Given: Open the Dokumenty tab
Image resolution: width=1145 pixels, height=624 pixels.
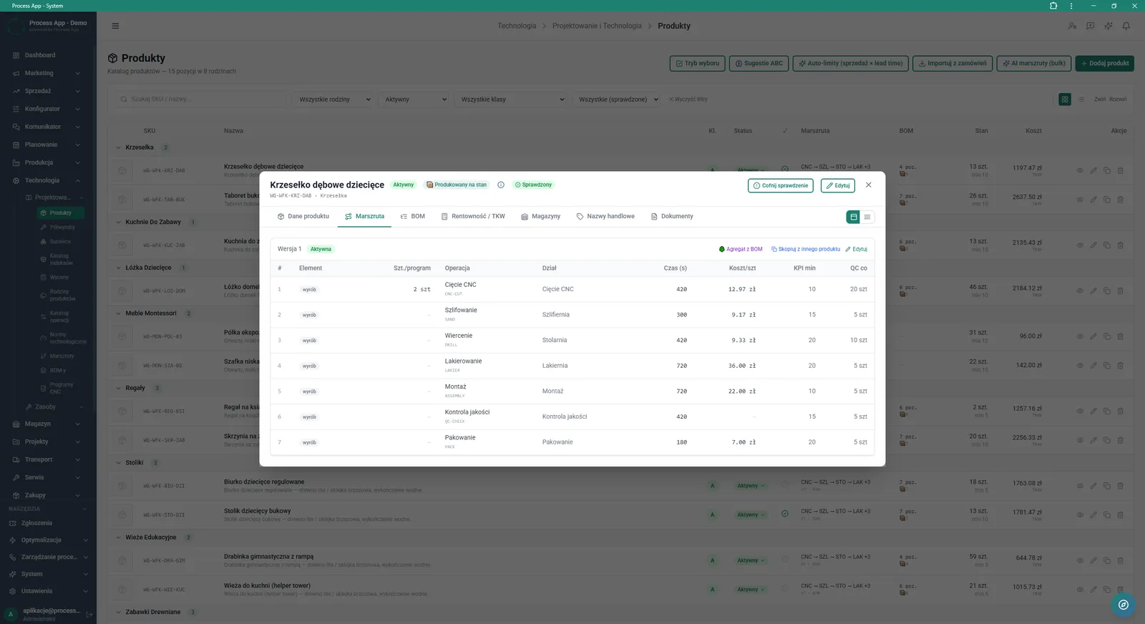Looking at the screenshot, I should point(672,216).
